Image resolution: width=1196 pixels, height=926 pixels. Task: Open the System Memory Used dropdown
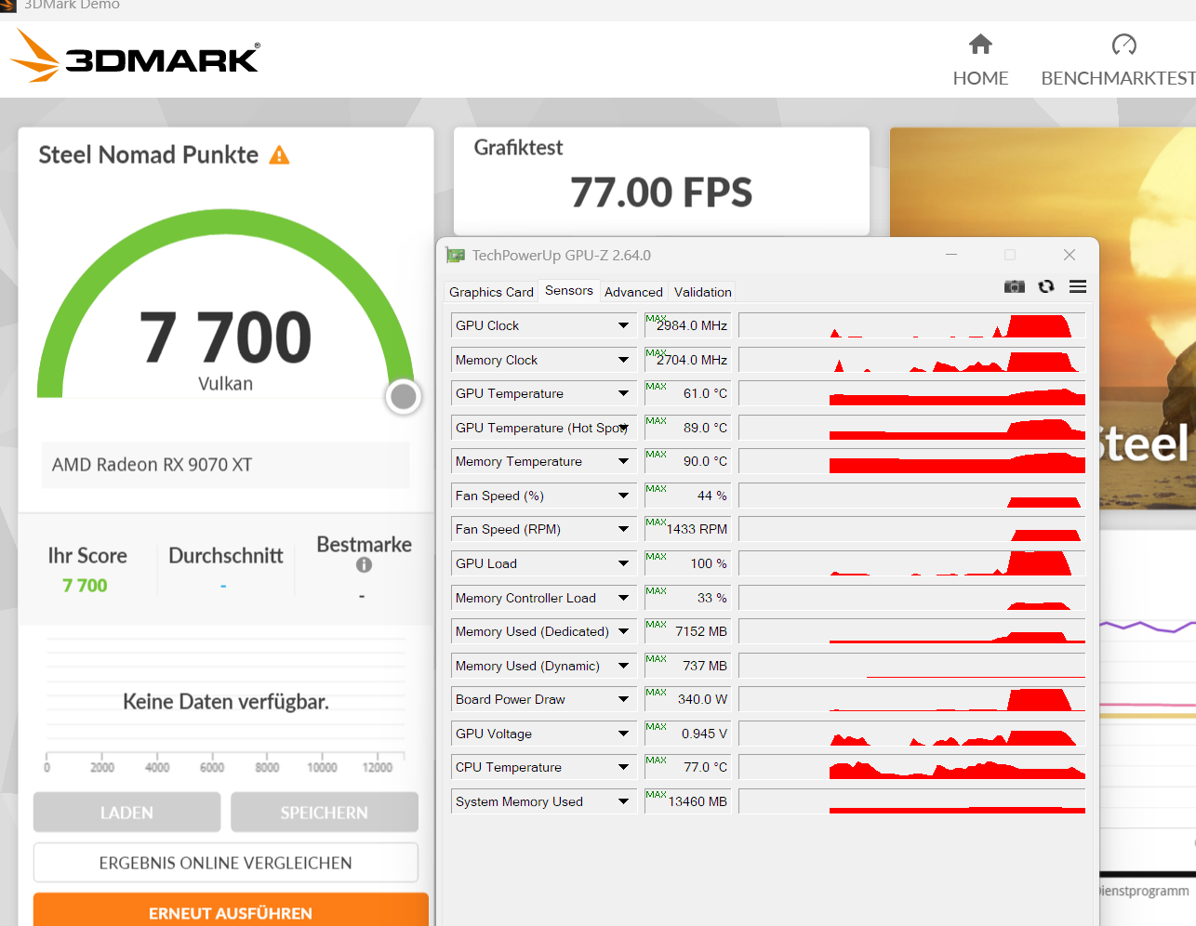pyautogui.click(x=623, y=801)
